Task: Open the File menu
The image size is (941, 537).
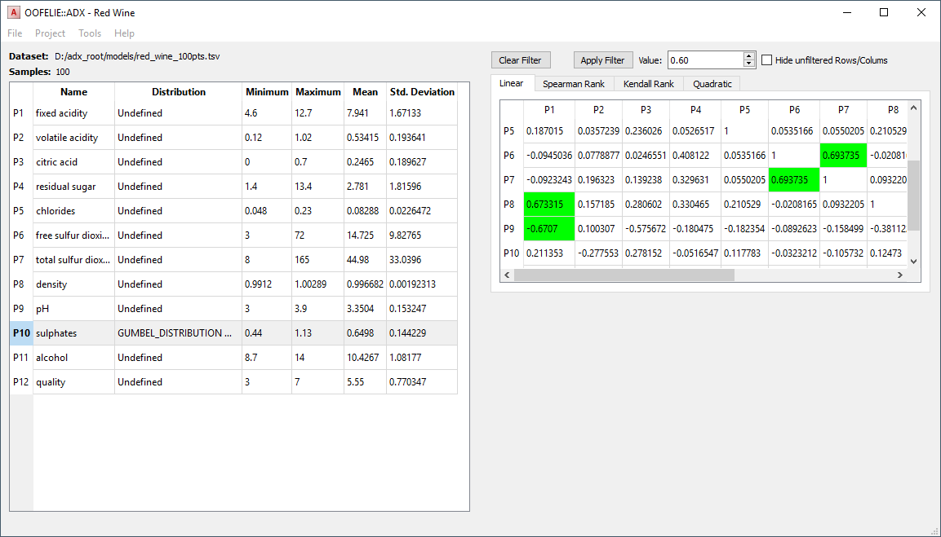Action: (14, 33)
